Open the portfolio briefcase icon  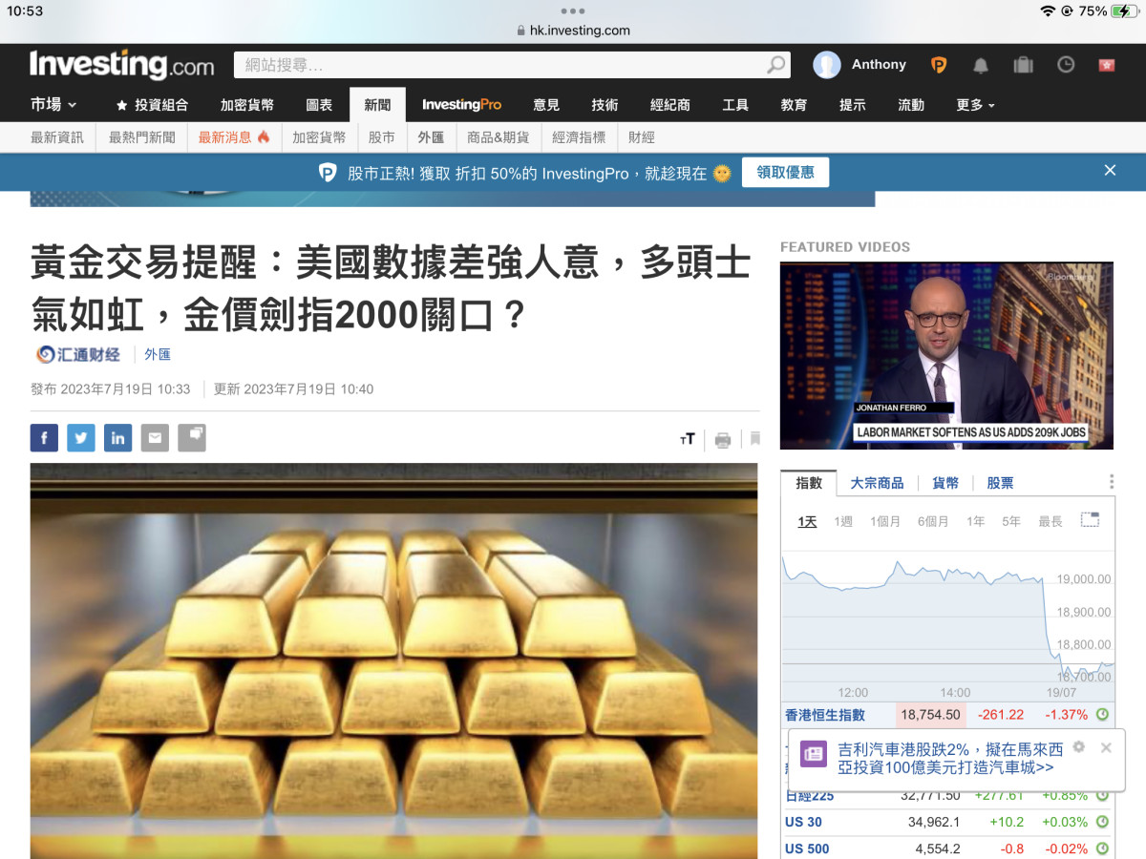click(1023, 65)
